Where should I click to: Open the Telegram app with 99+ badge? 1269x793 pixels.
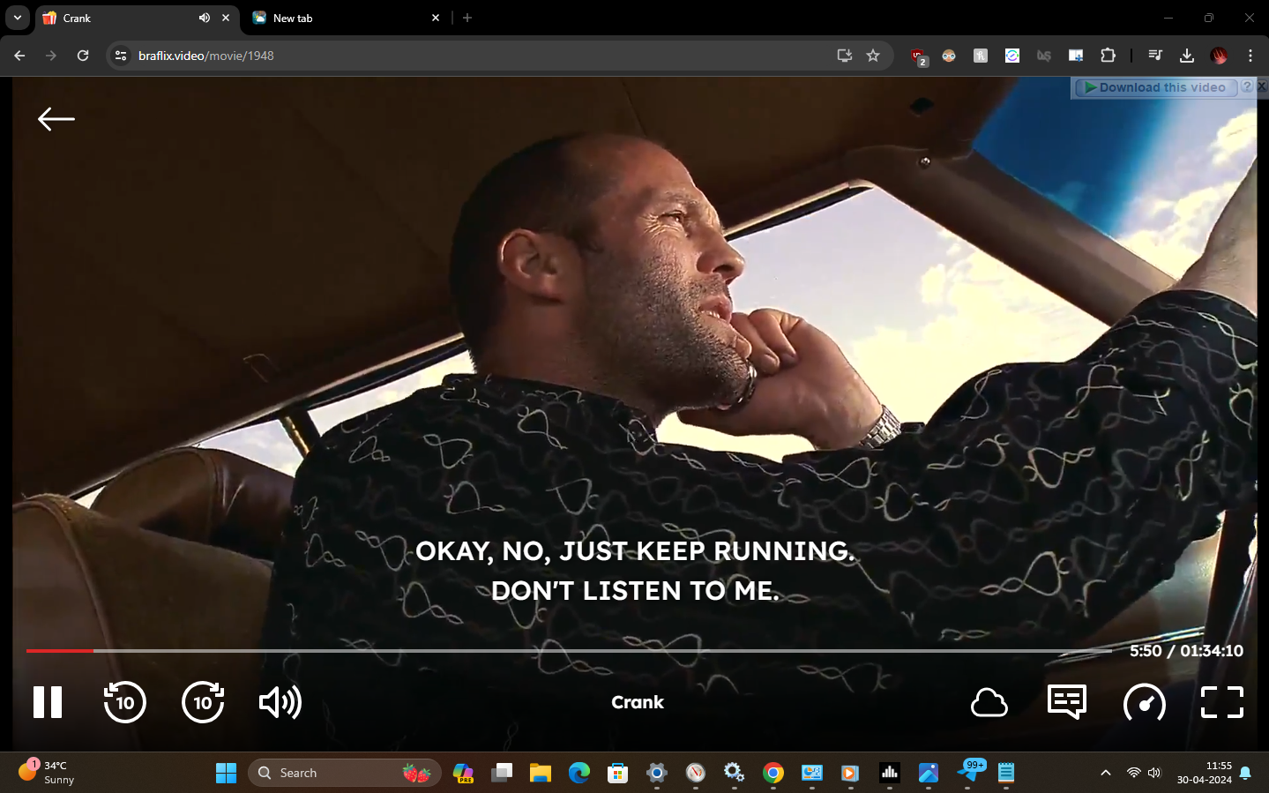pyautogui.click(x=969, y=772)
